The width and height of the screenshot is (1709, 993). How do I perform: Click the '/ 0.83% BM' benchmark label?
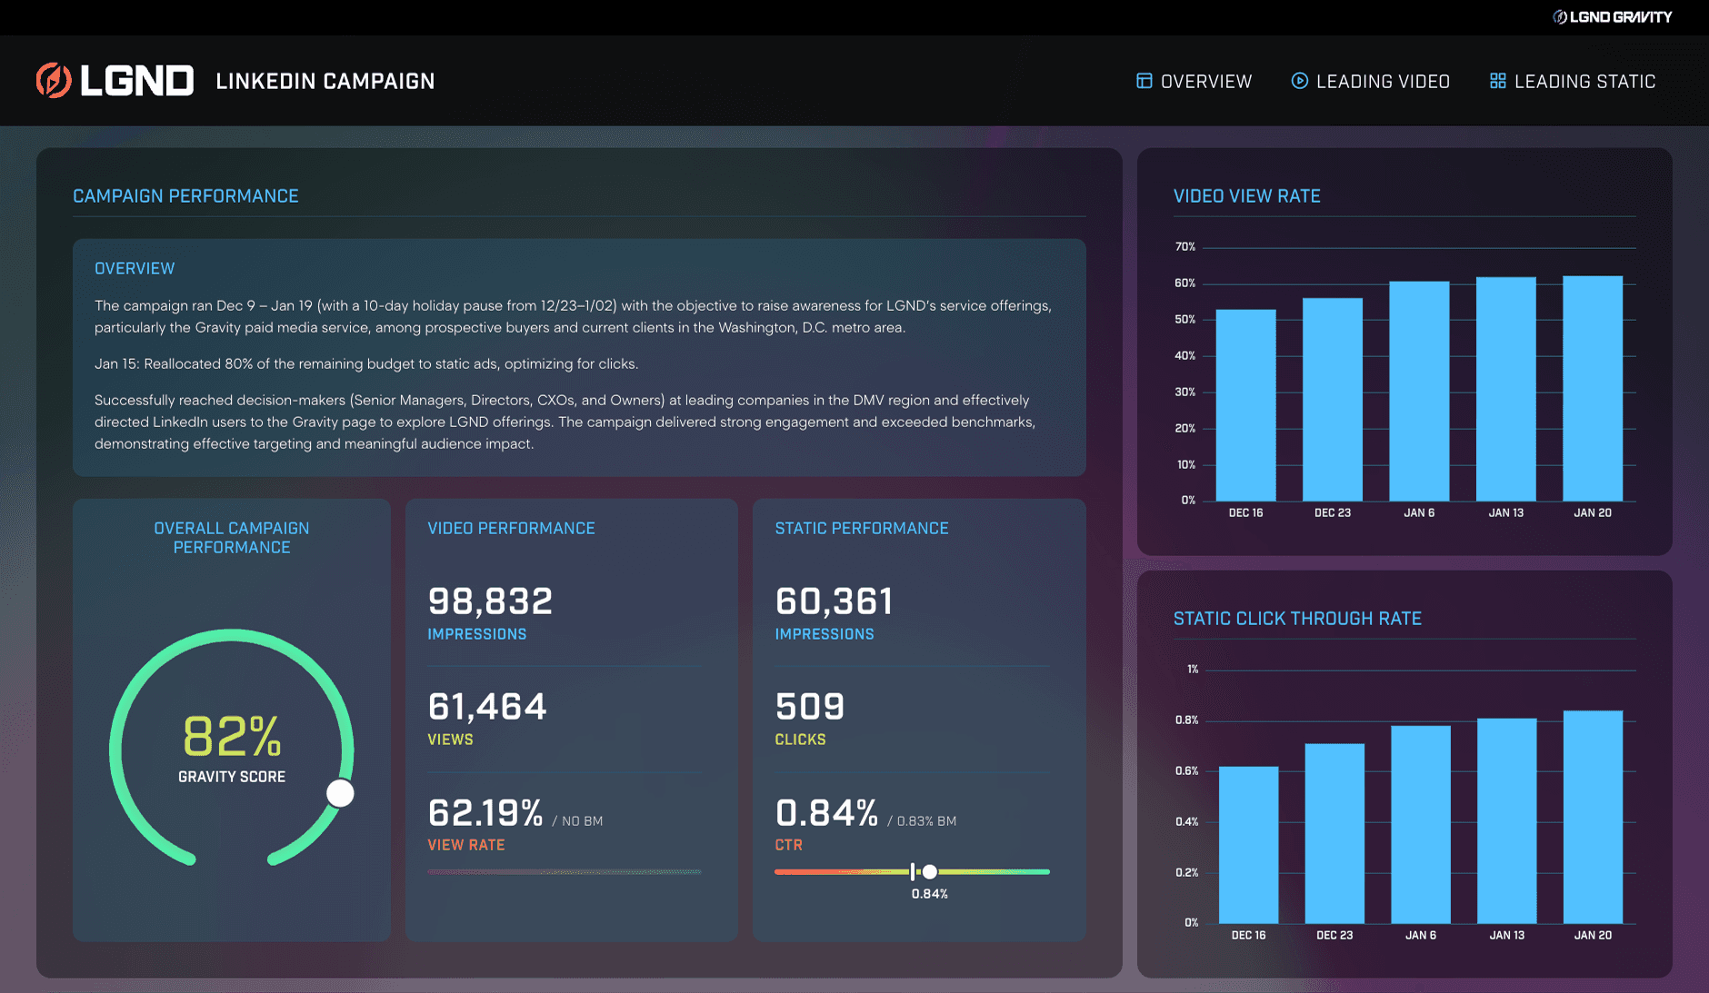pyautogui.click(x=922, y=821)
